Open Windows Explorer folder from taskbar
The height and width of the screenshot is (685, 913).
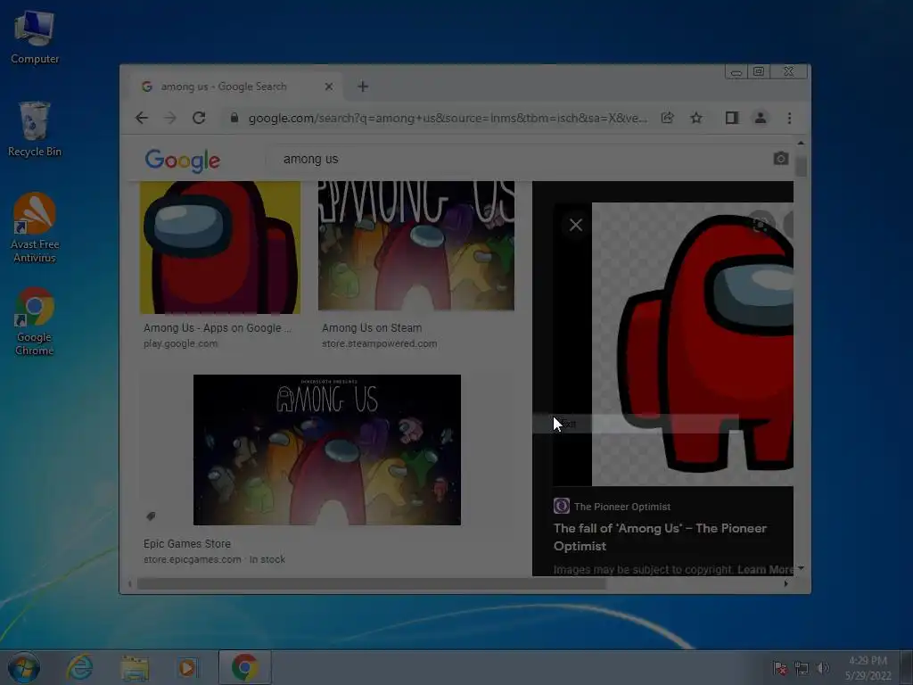coord(135,667)
